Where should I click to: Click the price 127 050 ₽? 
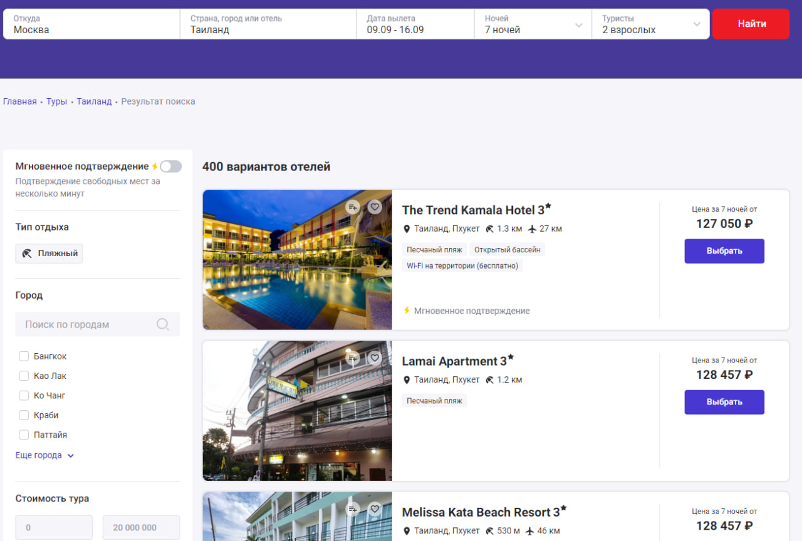pos(724,224)
